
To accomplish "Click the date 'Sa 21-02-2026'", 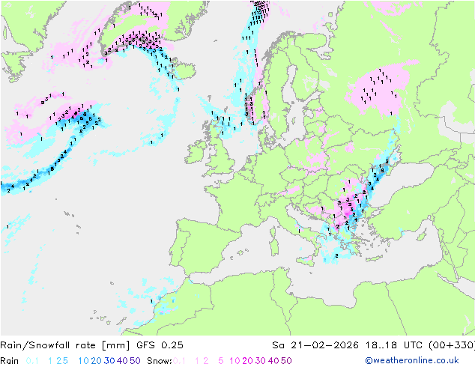I will click(x=315, y=345).
